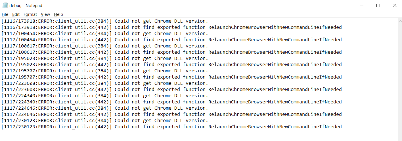The image size is (402, 141).
Task: Open the Help menu
Action: [x=58, y=14]
